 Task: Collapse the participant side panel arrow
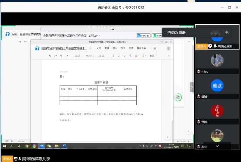(192, 87)
